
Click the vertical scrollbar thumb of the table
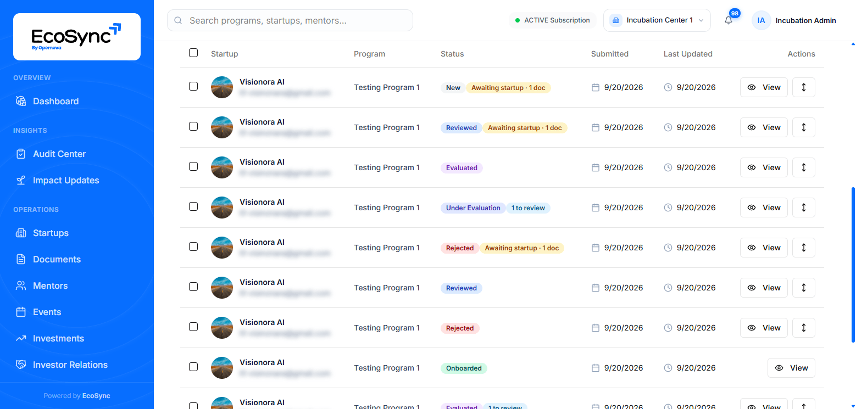[853, 265]
